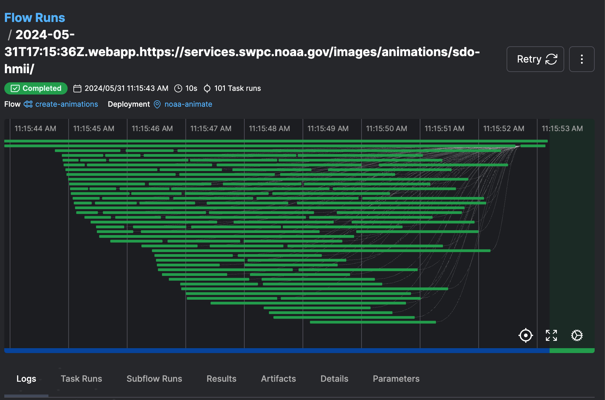This screenshot has height=400, width=605.
Task: Open the noaa-animate deployment link
Action: 188,104
